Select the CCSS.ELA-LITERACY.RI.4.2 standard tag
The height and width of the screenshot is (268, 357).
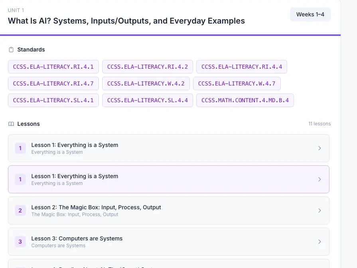coord(148,67)
